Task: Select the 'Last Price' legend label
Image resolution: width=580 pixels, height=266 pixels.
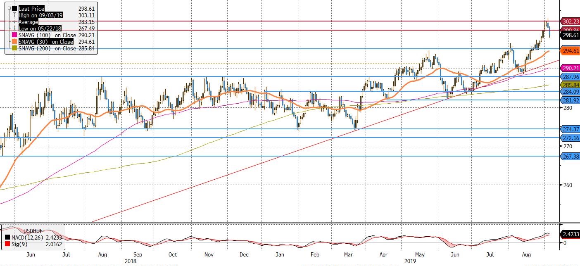Action: [31, 8]
